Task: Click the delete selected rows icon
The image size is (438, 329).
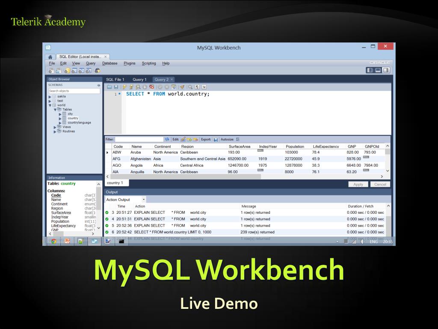Action: (195, 139)
